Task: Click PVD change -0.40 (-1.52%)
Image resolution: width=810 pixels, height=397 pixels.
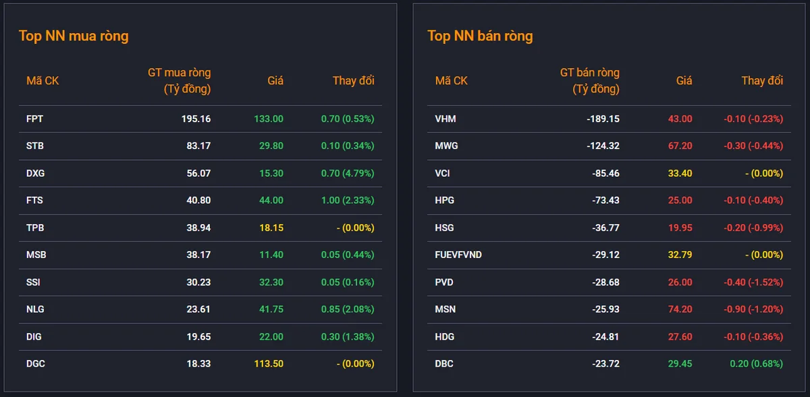Action: [753, 282]
